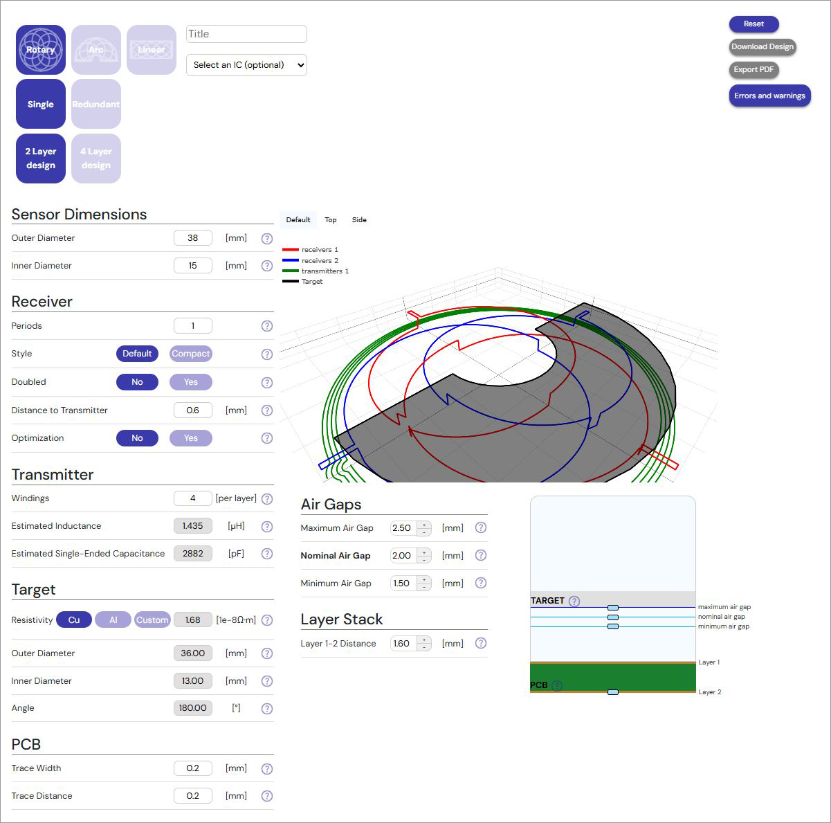
Task: Set receiver Style to Compact
Action: tap(191, 354)
